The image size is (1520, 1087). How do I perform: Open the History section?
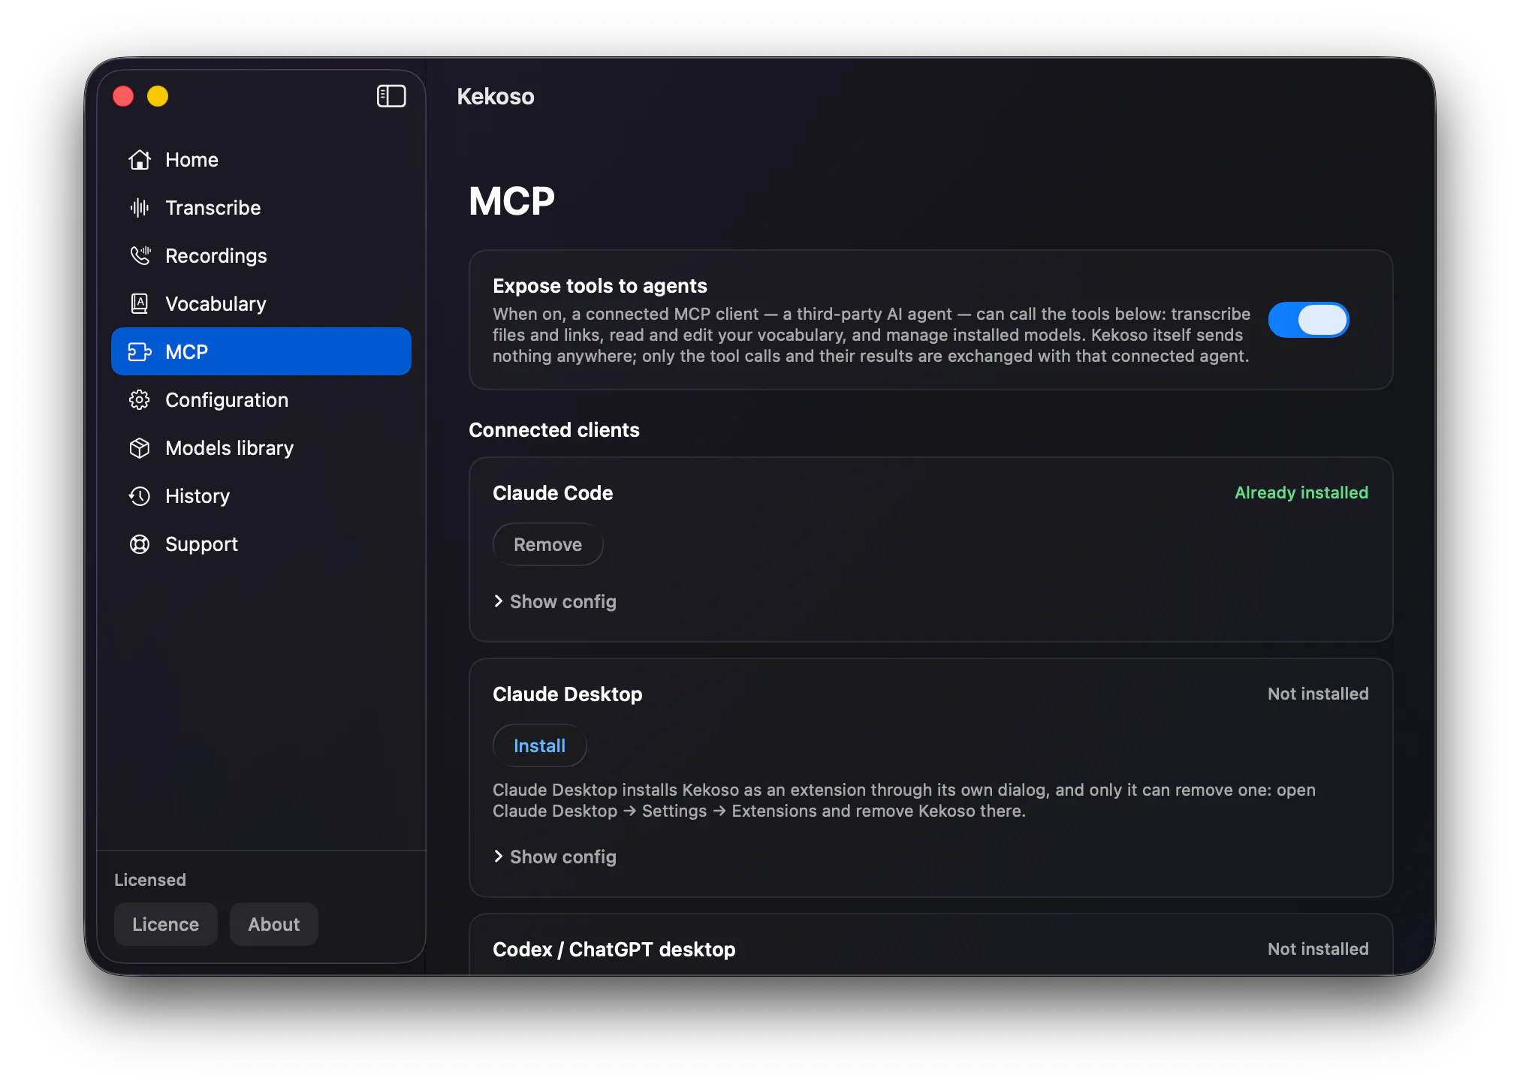pyautogui.click(x=261, y=496)
